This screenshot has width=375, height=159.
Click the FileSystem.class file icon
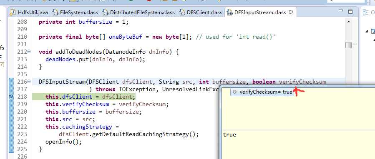pyautogui.click(x=55, y=12)
